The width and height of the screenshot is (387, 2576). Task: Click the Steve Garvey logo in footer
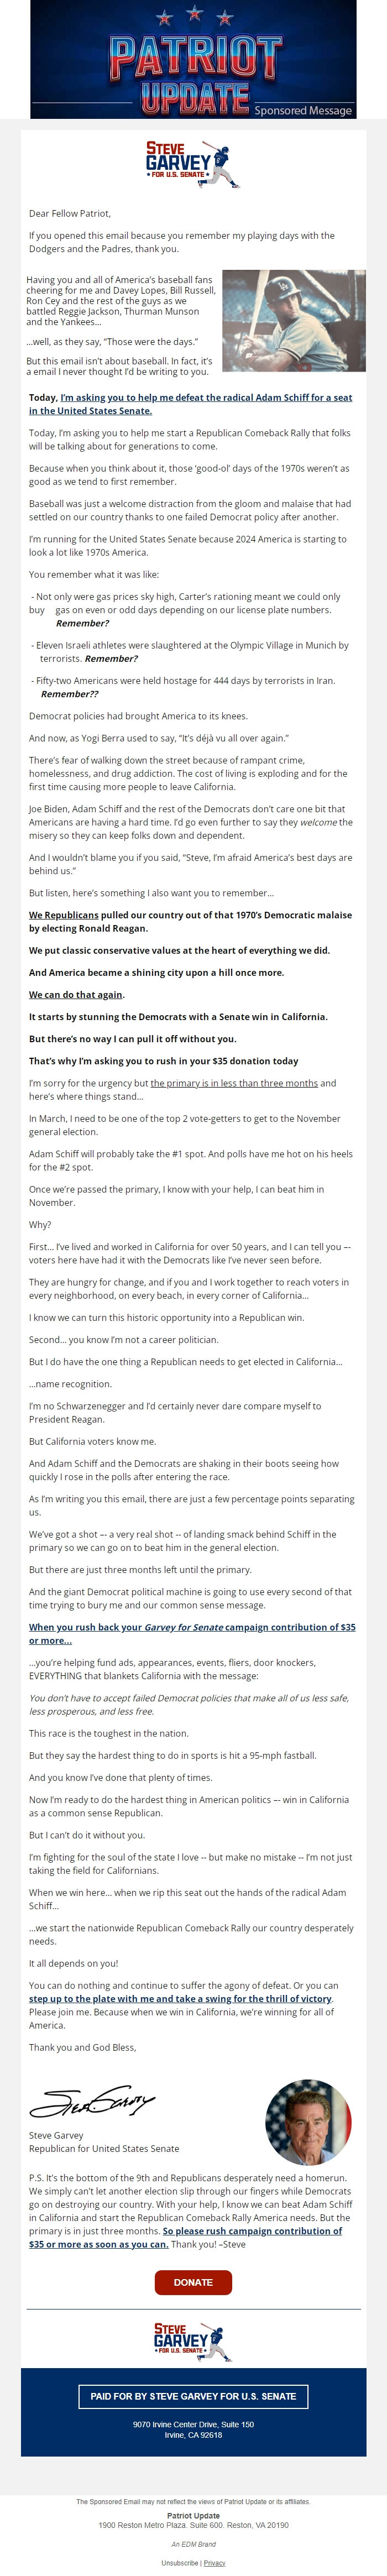coord(193,2342)
